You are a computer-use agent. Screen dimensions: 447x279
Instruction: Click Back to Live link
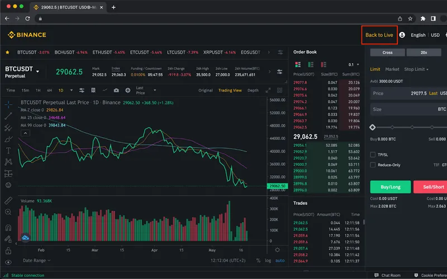coord(379,35)
